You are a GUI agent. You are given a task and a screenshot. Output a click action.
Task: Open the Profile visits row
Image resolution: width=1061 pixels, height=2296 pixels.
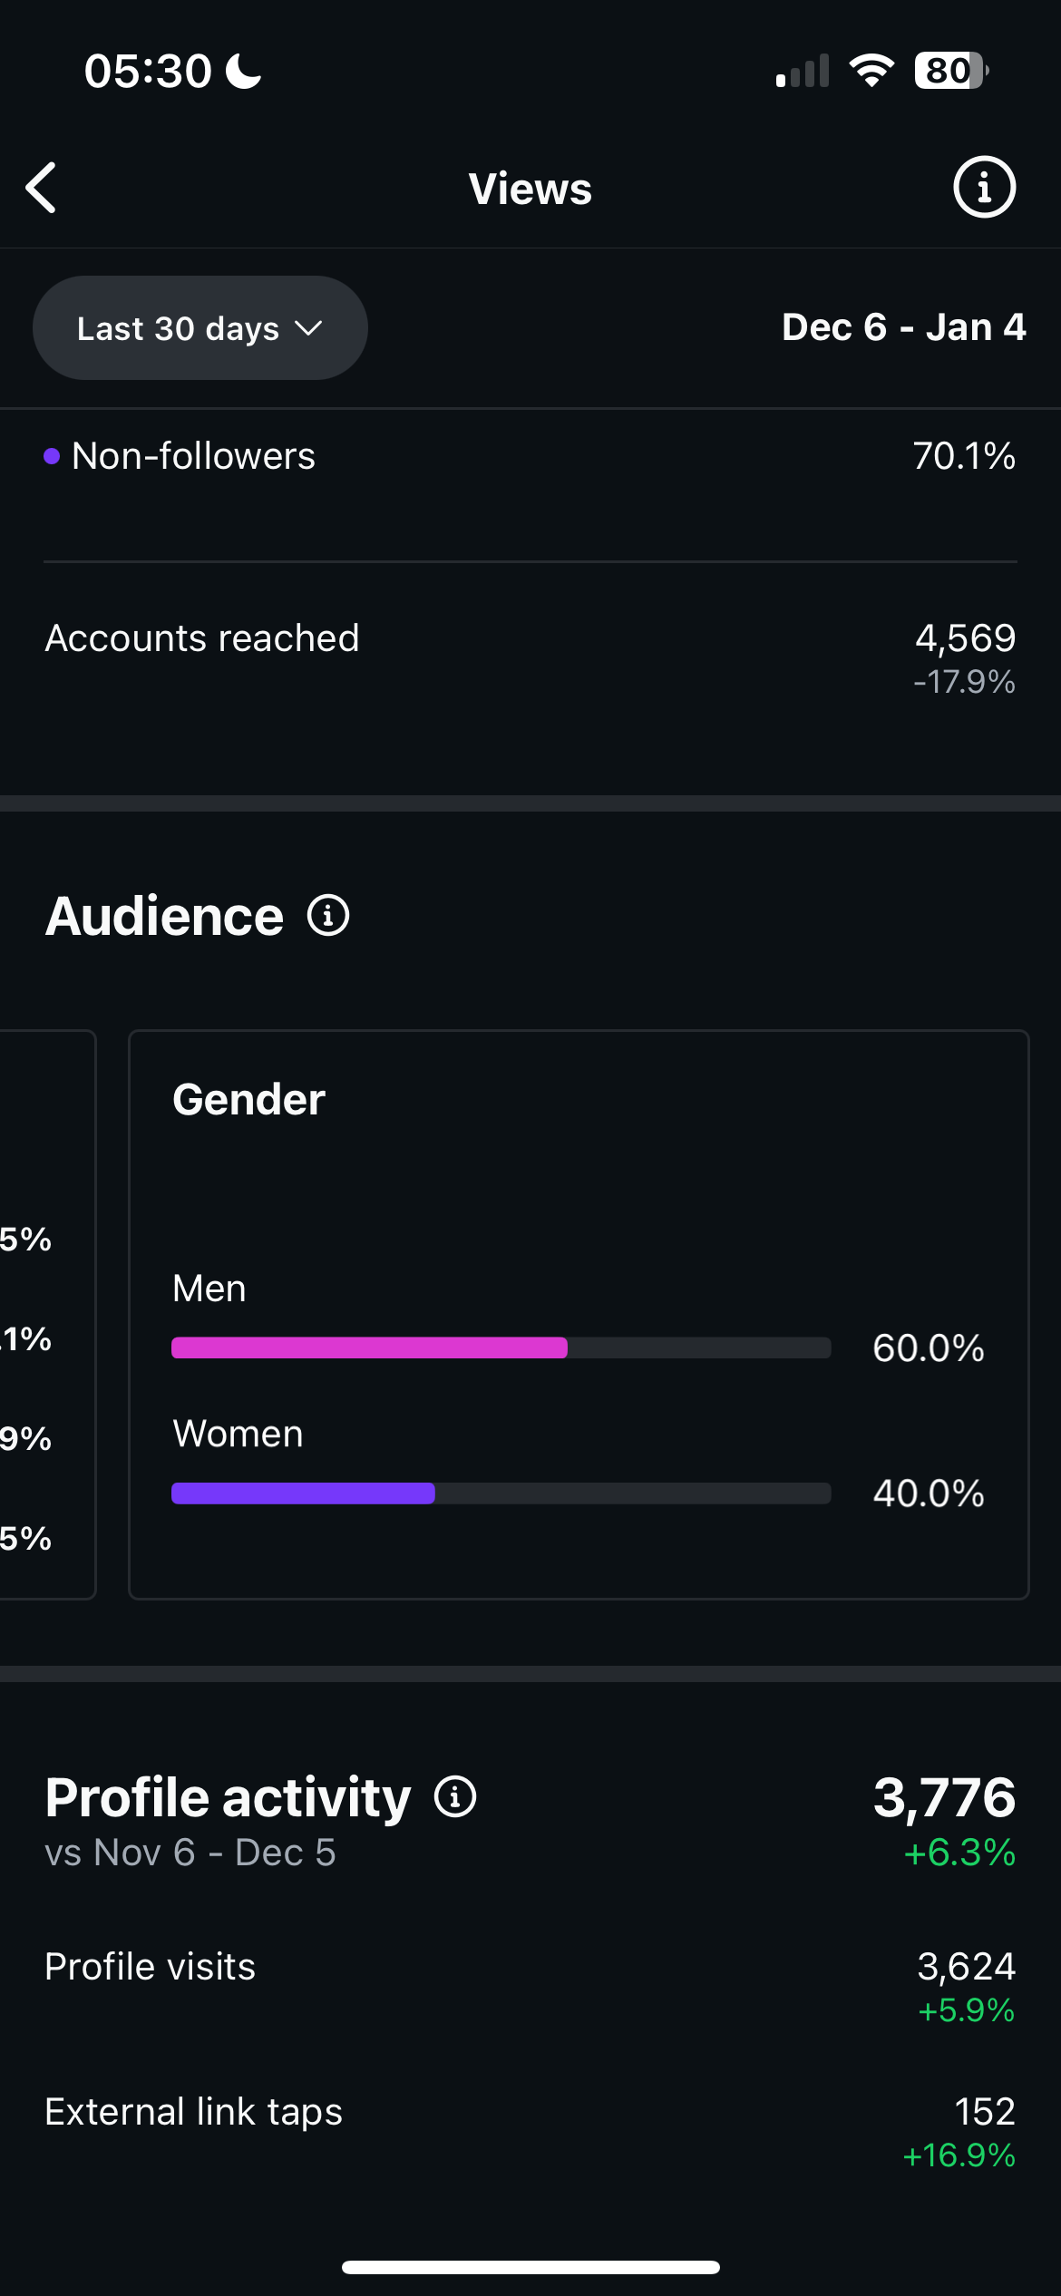pos(530,1968)
